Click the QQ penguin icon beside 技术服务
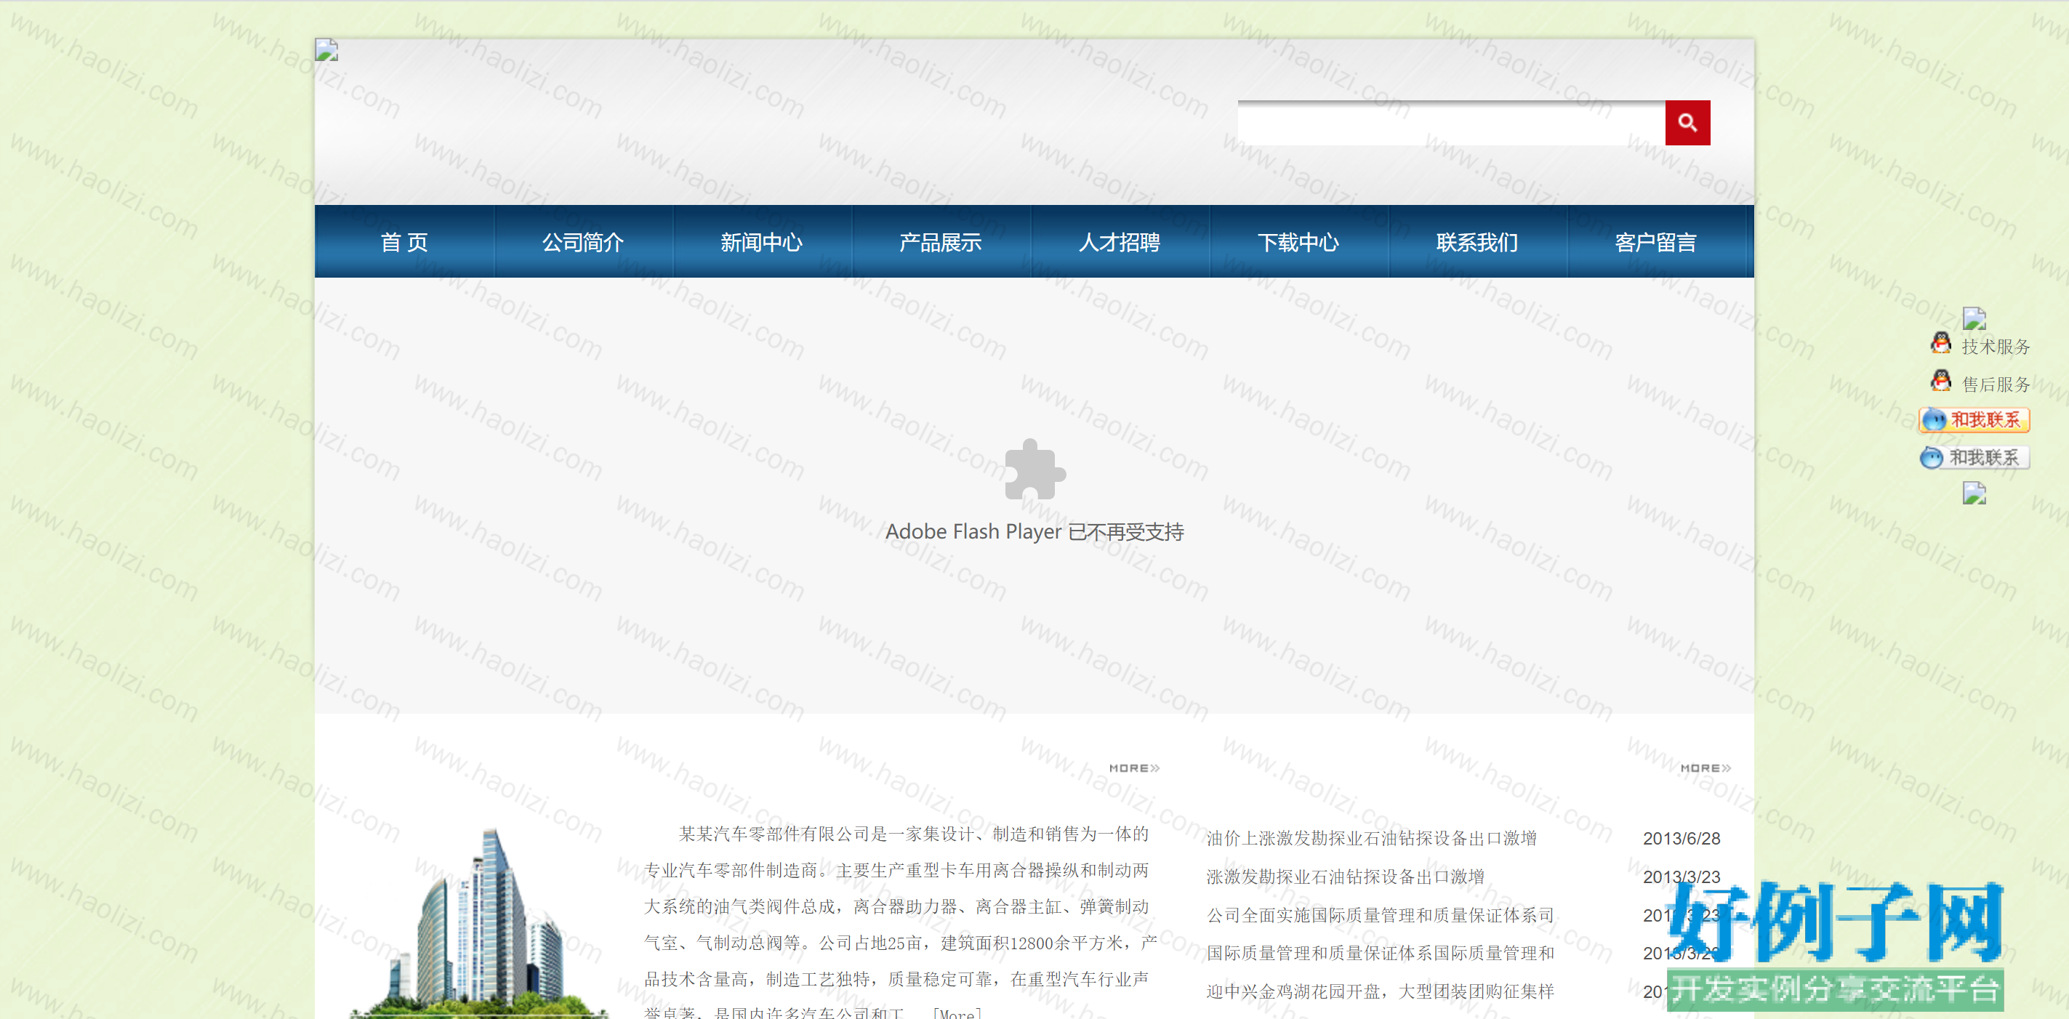 click(1940, 343)
